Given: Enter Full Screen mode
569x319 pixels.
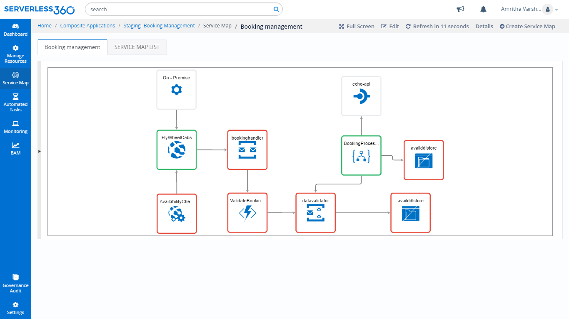Looking at the screenshot, I should (356, 26).
